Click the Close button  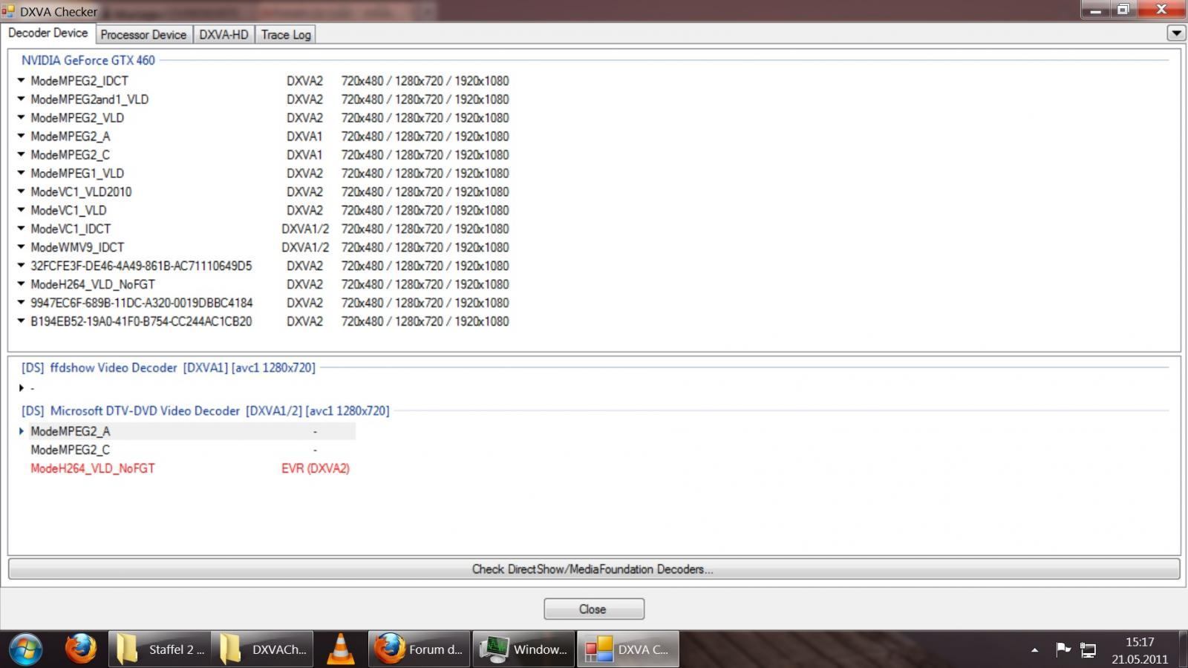(593, 609)
